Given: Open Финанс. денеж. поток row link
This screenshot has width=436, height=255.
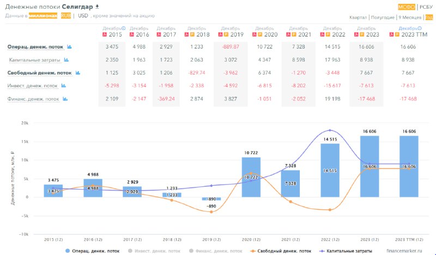Looking at the screenshot, I should 33,99.
